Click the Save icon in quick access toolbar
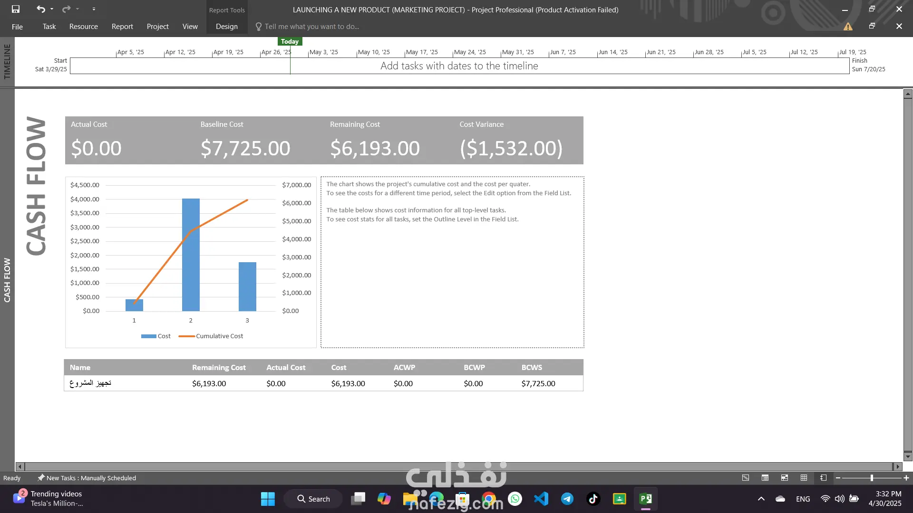This screenshot has width=913, height=513. click(x=16, y=9)
